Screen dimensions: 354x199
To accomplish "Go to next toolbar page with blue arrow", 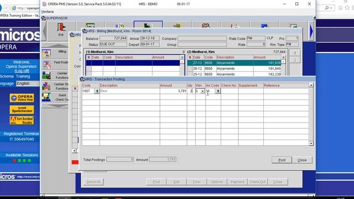I will pos(311,32).
